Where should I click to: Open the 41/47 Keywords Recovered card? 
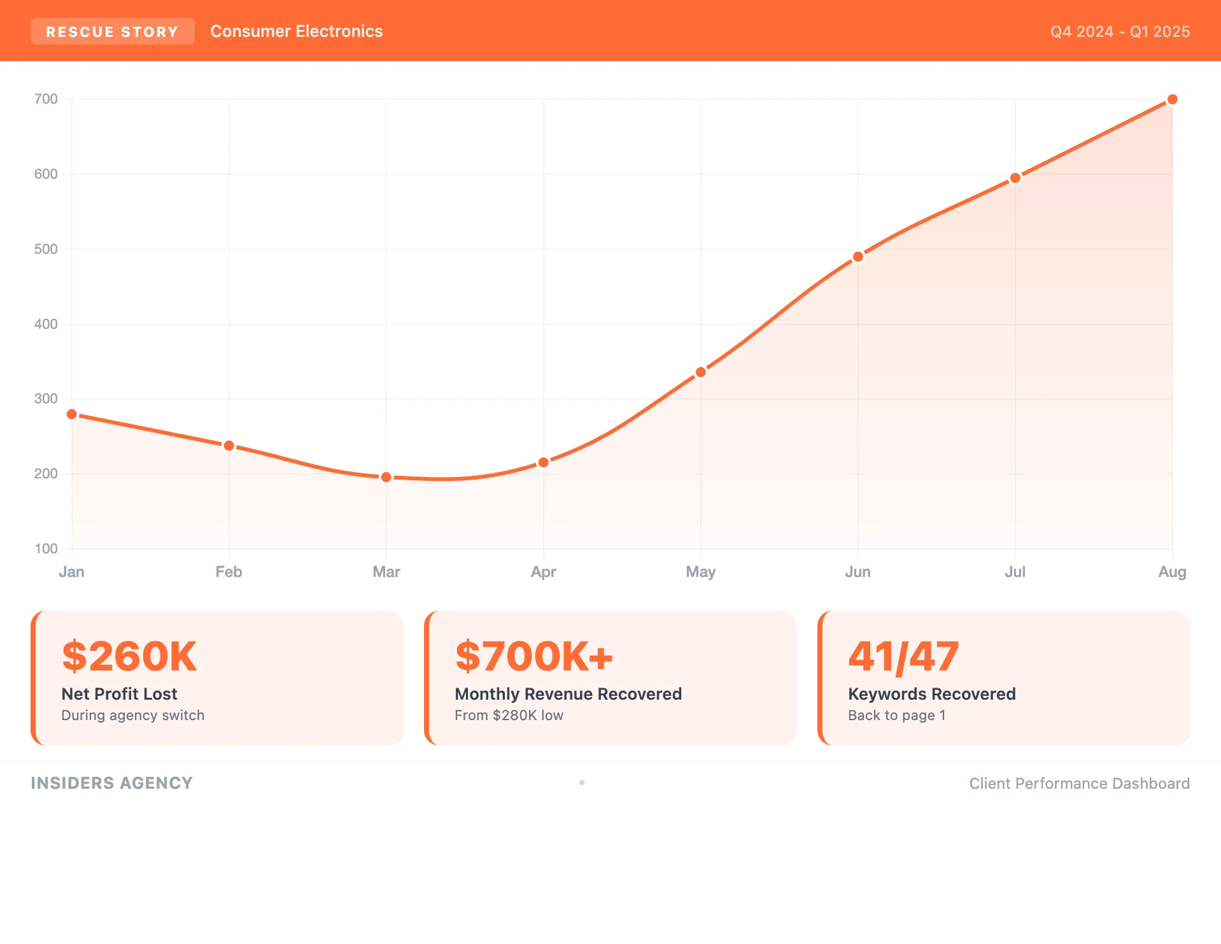(1004, 678)
